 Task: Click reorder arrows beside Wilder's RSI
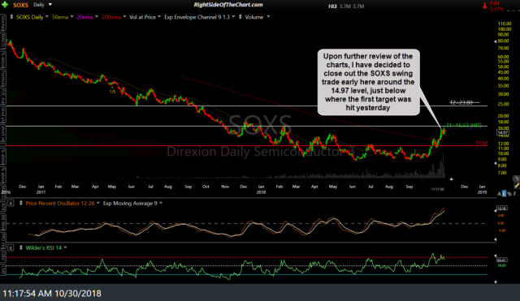click(x=20, y=247)
